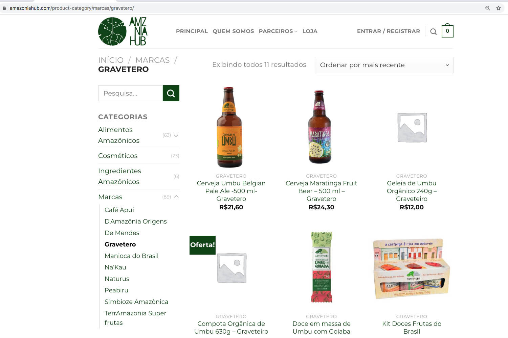Collapse the Marcas category chevron
508x338 pixels.
coord(176,197)
